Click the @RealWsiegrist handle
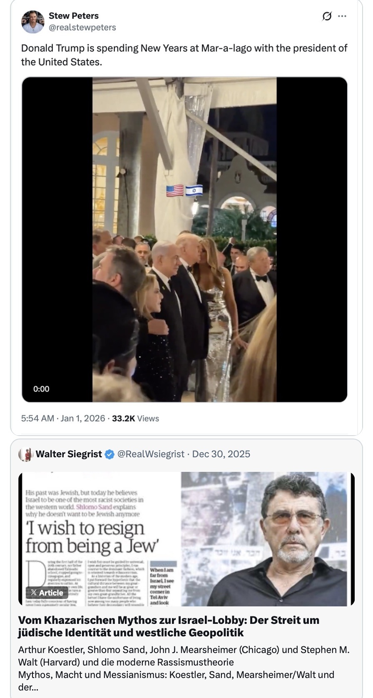Screen dimensions: 373x698 click(151, 454)
